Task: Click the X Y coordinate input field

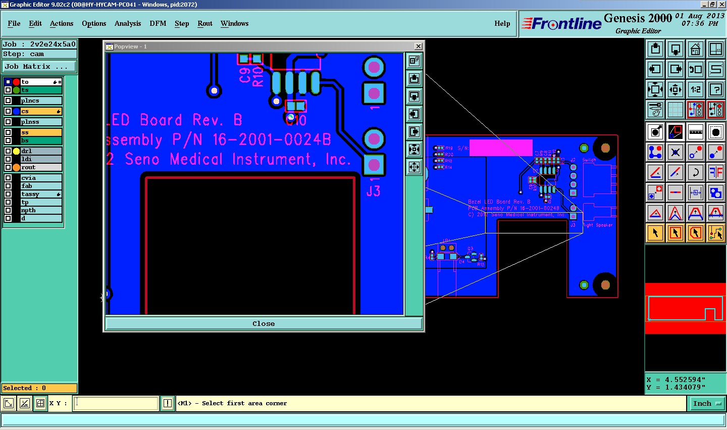Action: point(116,403)
